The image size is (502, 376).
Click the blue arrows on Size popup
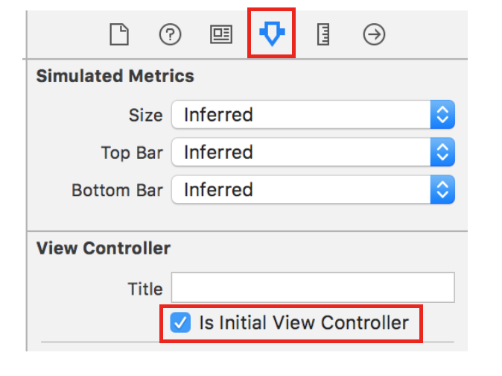[442, 114]
